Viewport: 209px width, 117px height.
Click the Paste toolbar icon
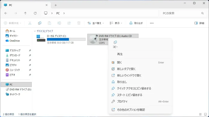(x=49, y=23)
